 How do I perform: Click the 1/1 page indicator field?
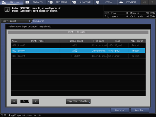click(25, 101)
